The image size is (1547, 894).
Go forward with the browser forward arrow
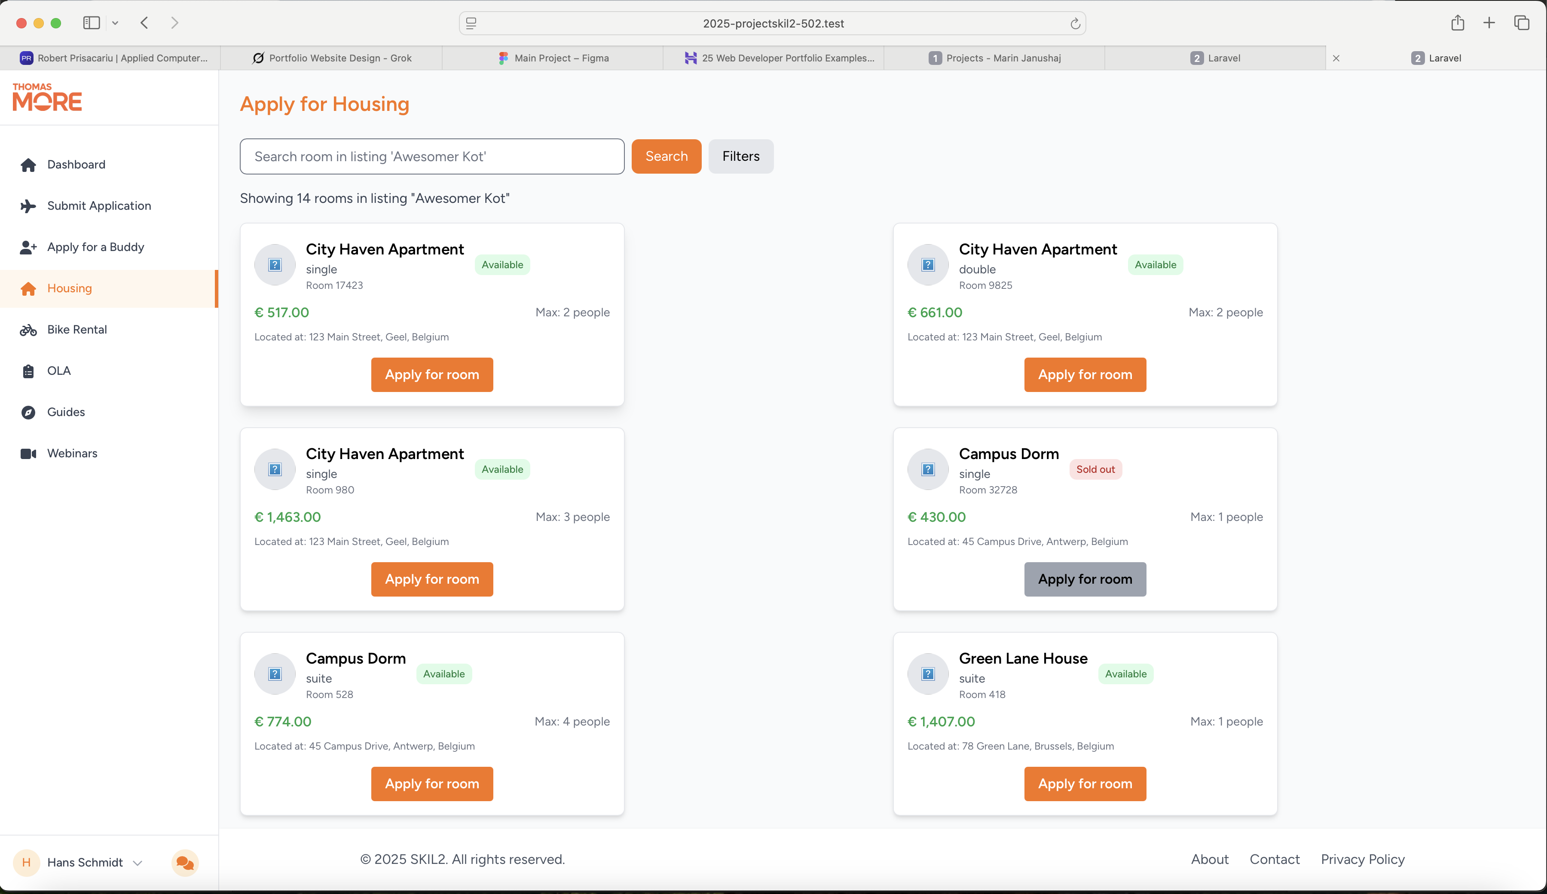pos(175,23)
